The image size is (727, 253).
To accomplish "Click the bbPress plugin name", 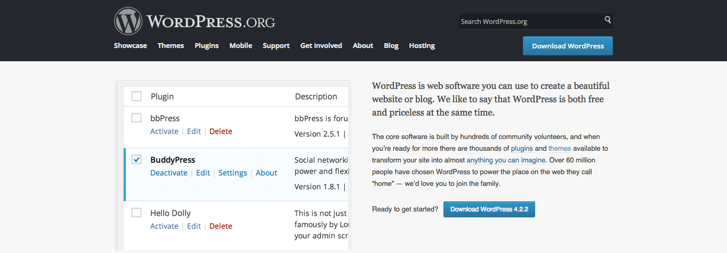I will (x=165, y=118).
